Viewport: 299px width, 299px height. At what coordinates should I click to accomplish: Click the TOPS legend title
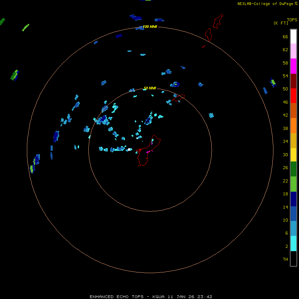pos(292,20)
